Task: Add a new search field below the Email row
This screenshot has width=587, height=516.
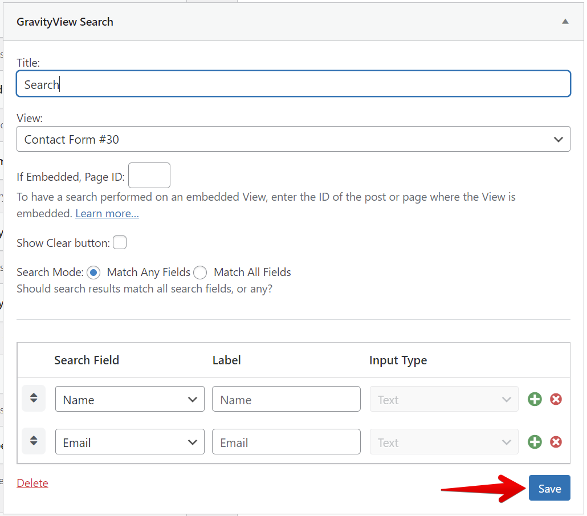Action: click(535, 442)
